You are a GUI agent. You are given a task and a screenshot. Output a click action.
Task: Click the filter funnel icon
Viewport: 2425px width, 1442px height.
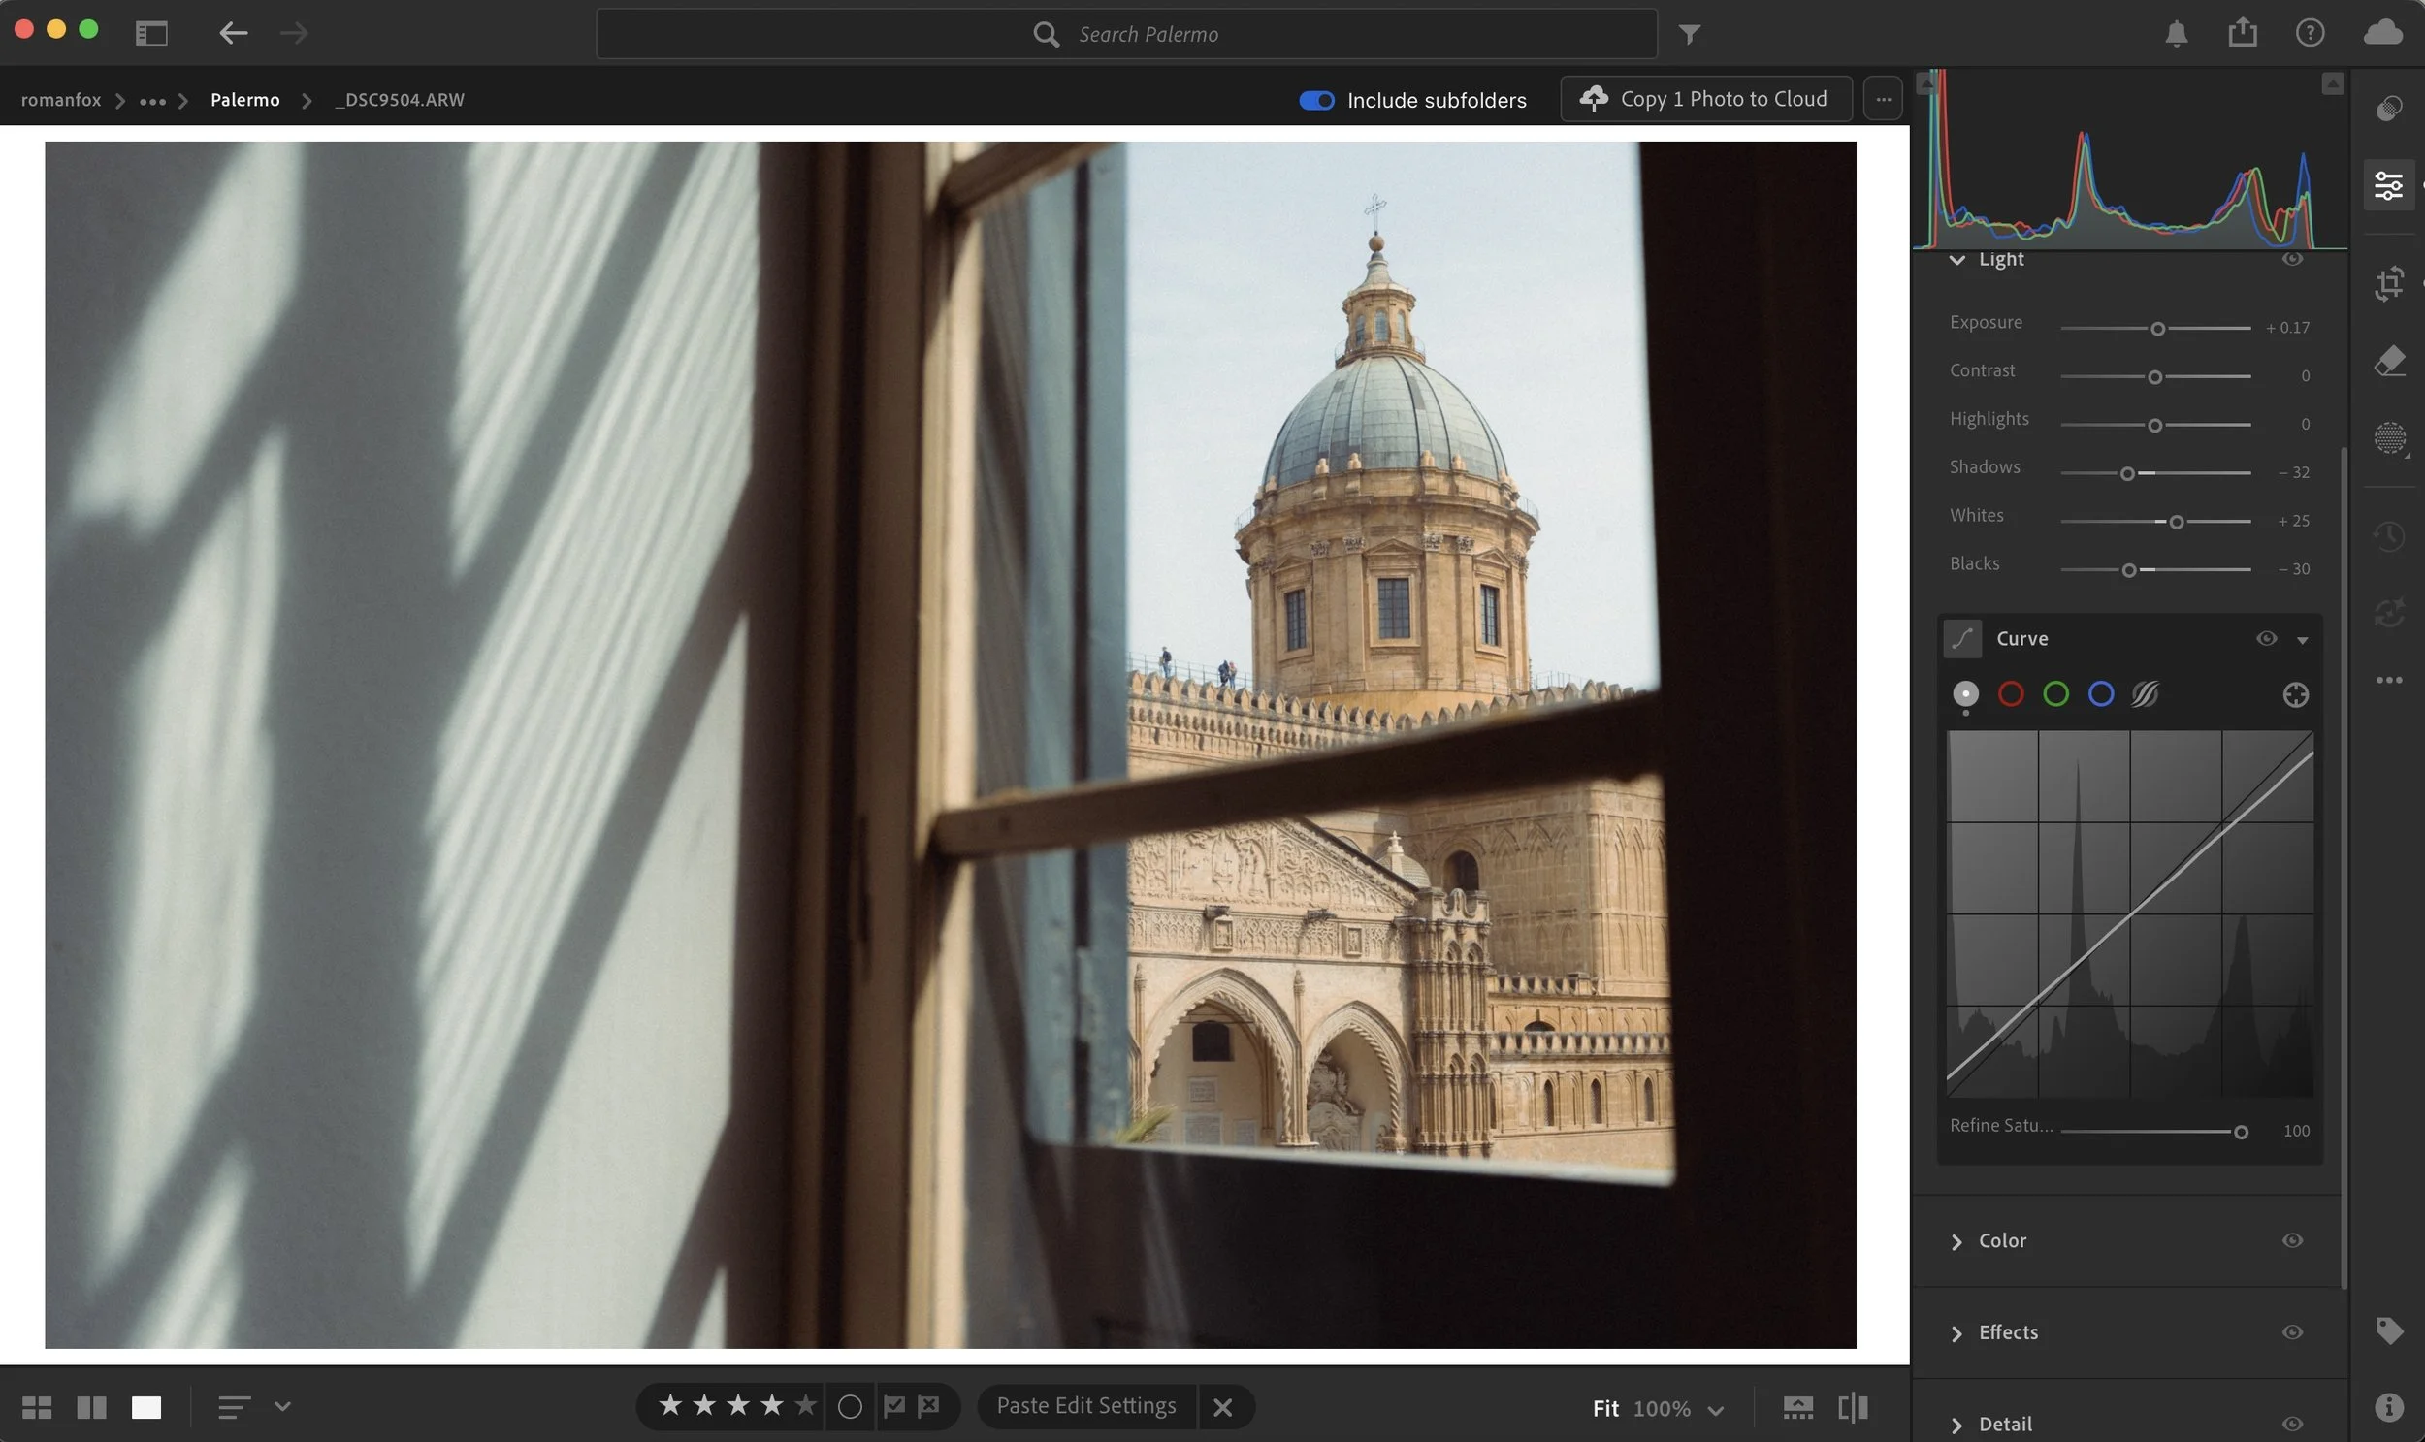click(x=1689, y=35)
